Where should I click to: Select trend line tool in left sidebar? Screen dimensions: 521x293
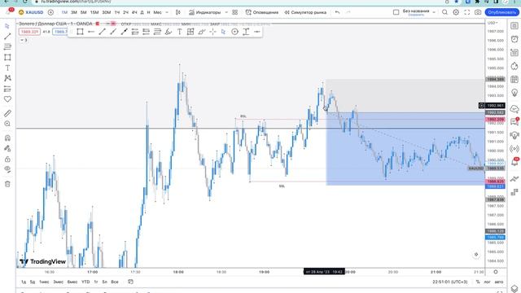tap(7, 36)
